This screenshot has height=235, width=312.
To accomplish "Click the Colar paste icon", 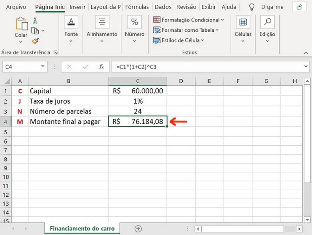I will click(x=21, y=24).
